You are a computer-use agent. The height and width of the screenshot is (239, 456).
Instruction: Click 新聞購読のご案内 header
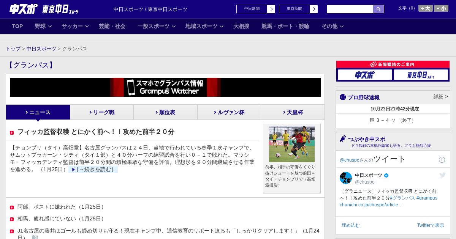pos(393,64)
